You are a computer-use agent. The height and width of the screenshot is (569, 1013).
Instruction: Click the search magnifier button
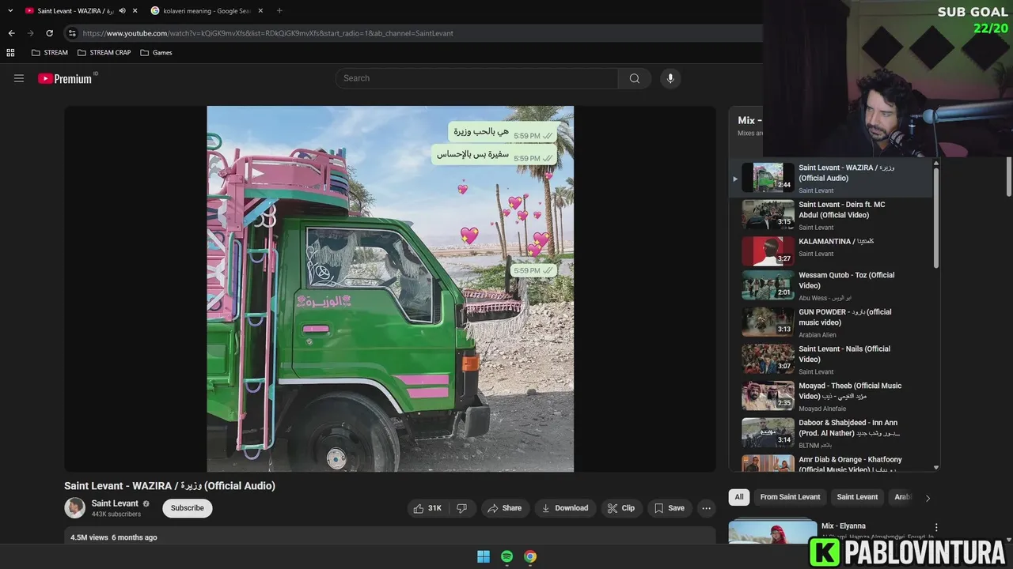(x=635, y=78)
